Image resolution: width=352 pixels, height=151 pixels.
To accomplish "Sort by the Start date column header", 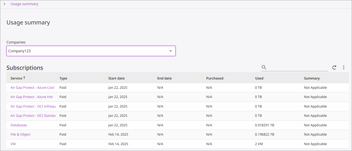I will click(116, 78).
